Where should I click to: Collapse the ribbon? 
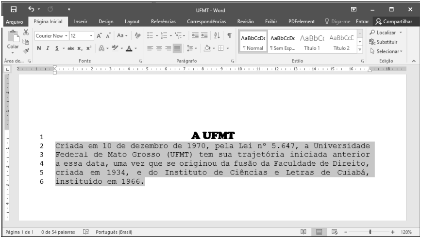pyautogui.click(x=414, y=61)
